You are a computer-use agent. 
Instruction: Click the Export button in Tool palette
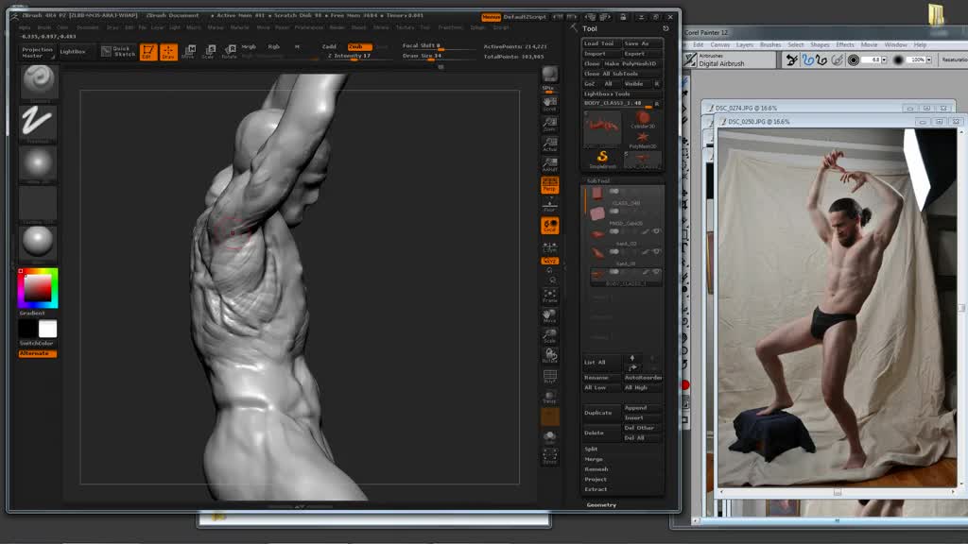coord(642,54)
